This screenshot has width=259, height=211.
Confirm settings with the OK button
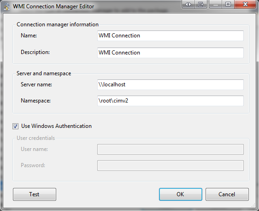(181, 194)
